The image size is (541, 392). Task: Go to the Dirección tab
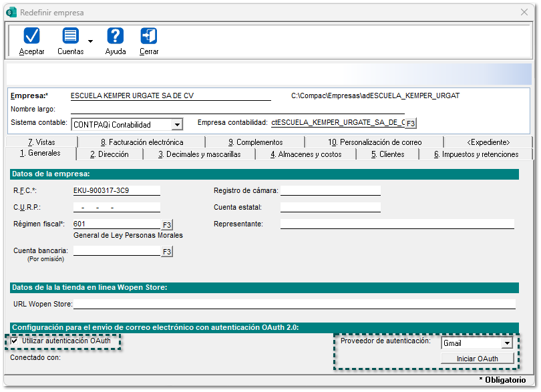(x=109, y=154)
